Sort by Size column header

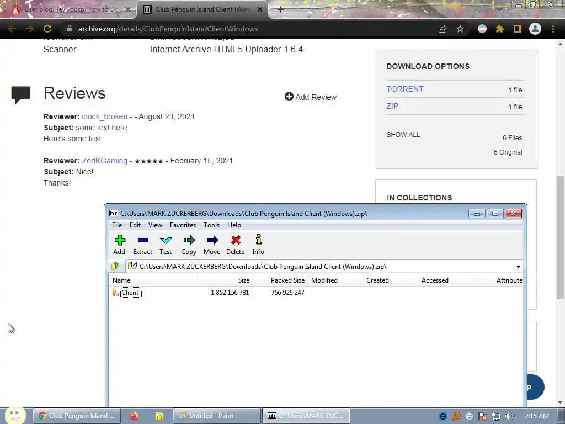tap(225, 280)
